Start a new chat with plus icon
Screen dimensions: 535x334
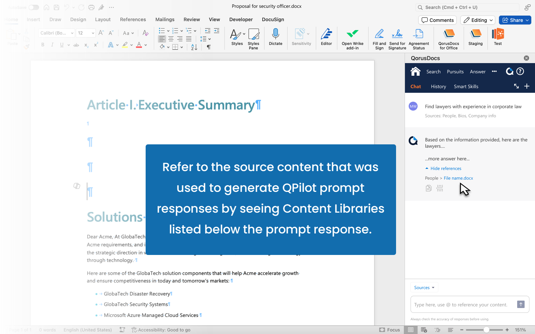526,86
